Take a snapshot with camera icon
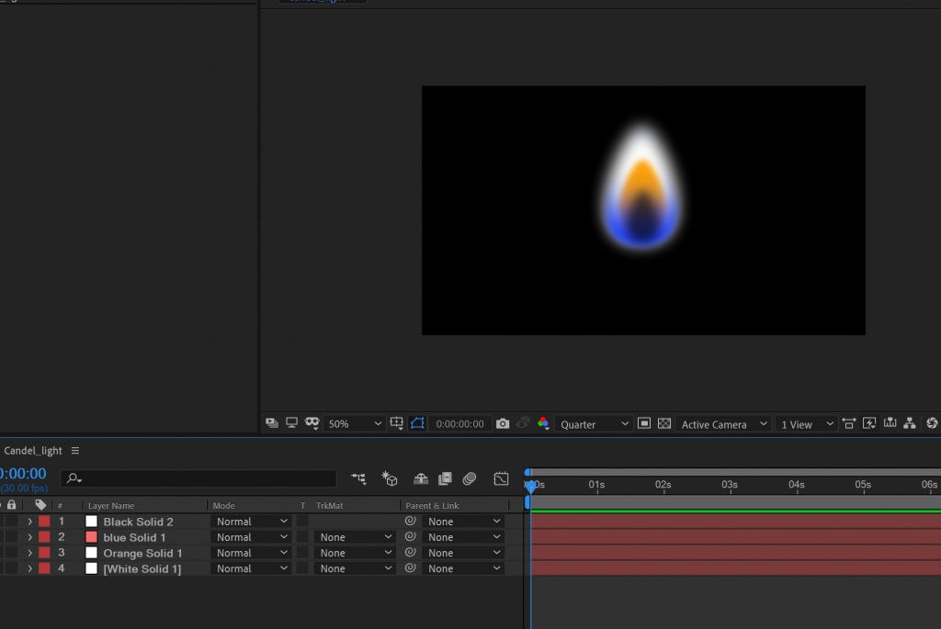This screenshot has width=941, height=629. (503, 423)
